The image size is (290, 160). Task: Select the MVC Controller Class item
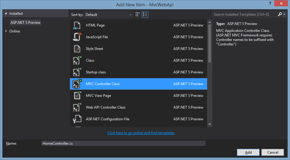(138, 84)
